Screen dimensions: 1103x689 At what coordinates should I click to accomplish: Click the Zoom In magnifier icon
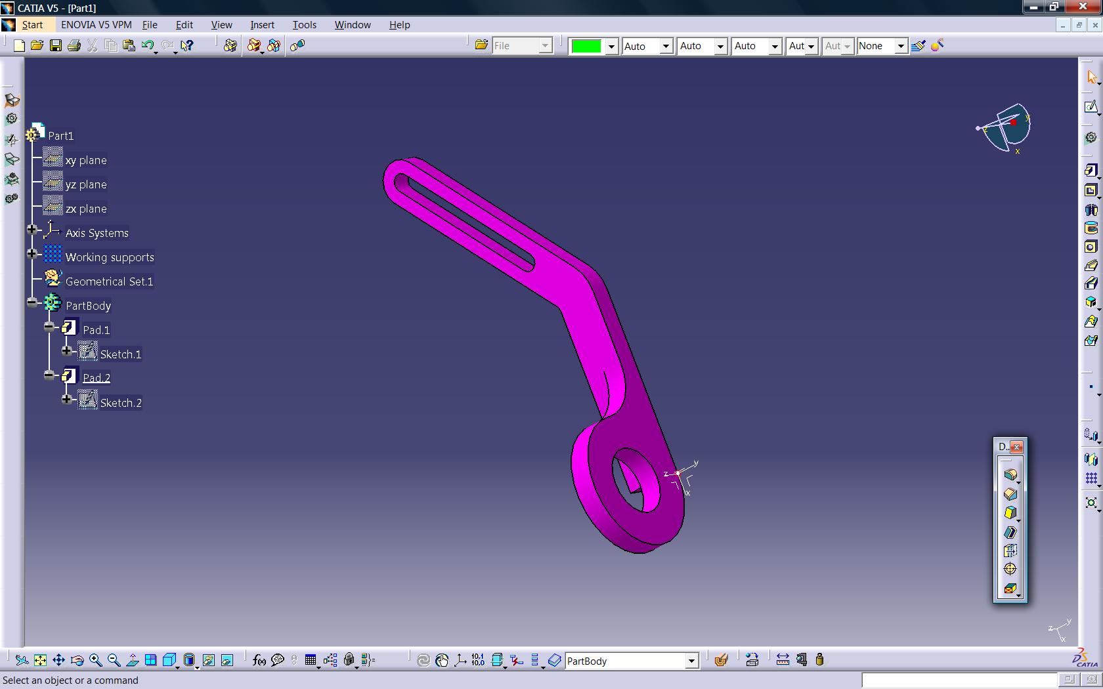[x=96, y=660]
